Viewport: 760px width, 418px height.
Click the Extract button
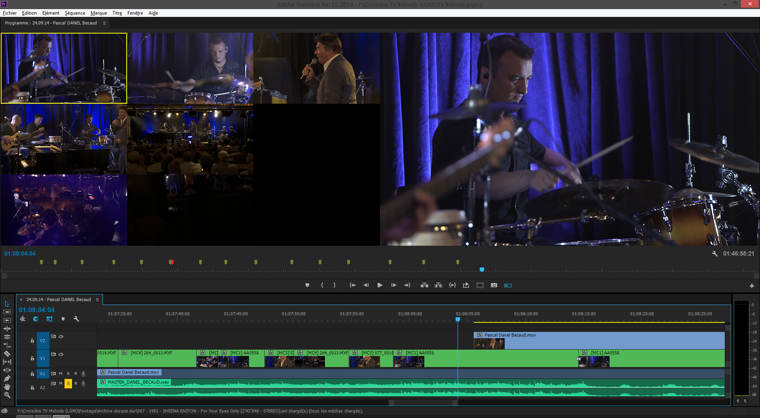tap(438, 285)
